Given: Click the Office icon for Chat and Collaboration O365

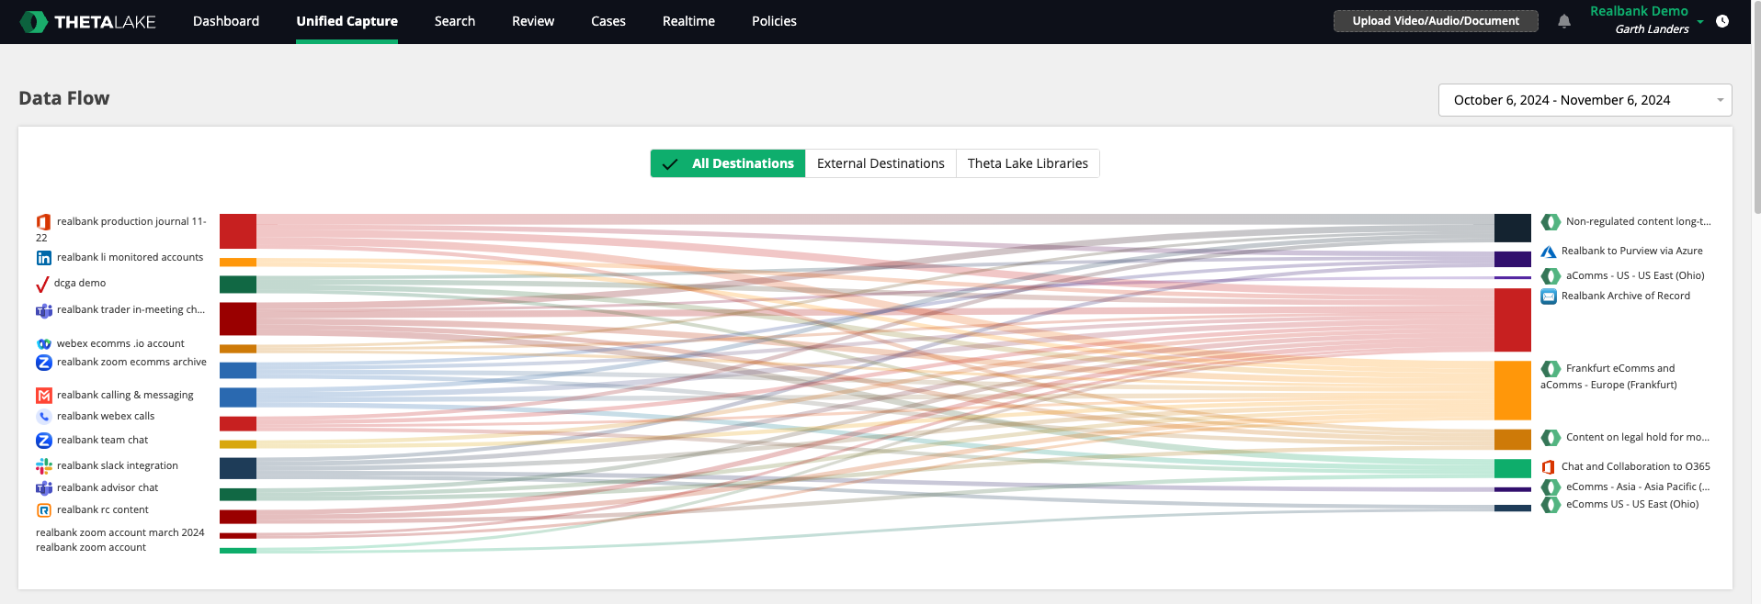Looking at the screenshot, I should (1549, 467).
